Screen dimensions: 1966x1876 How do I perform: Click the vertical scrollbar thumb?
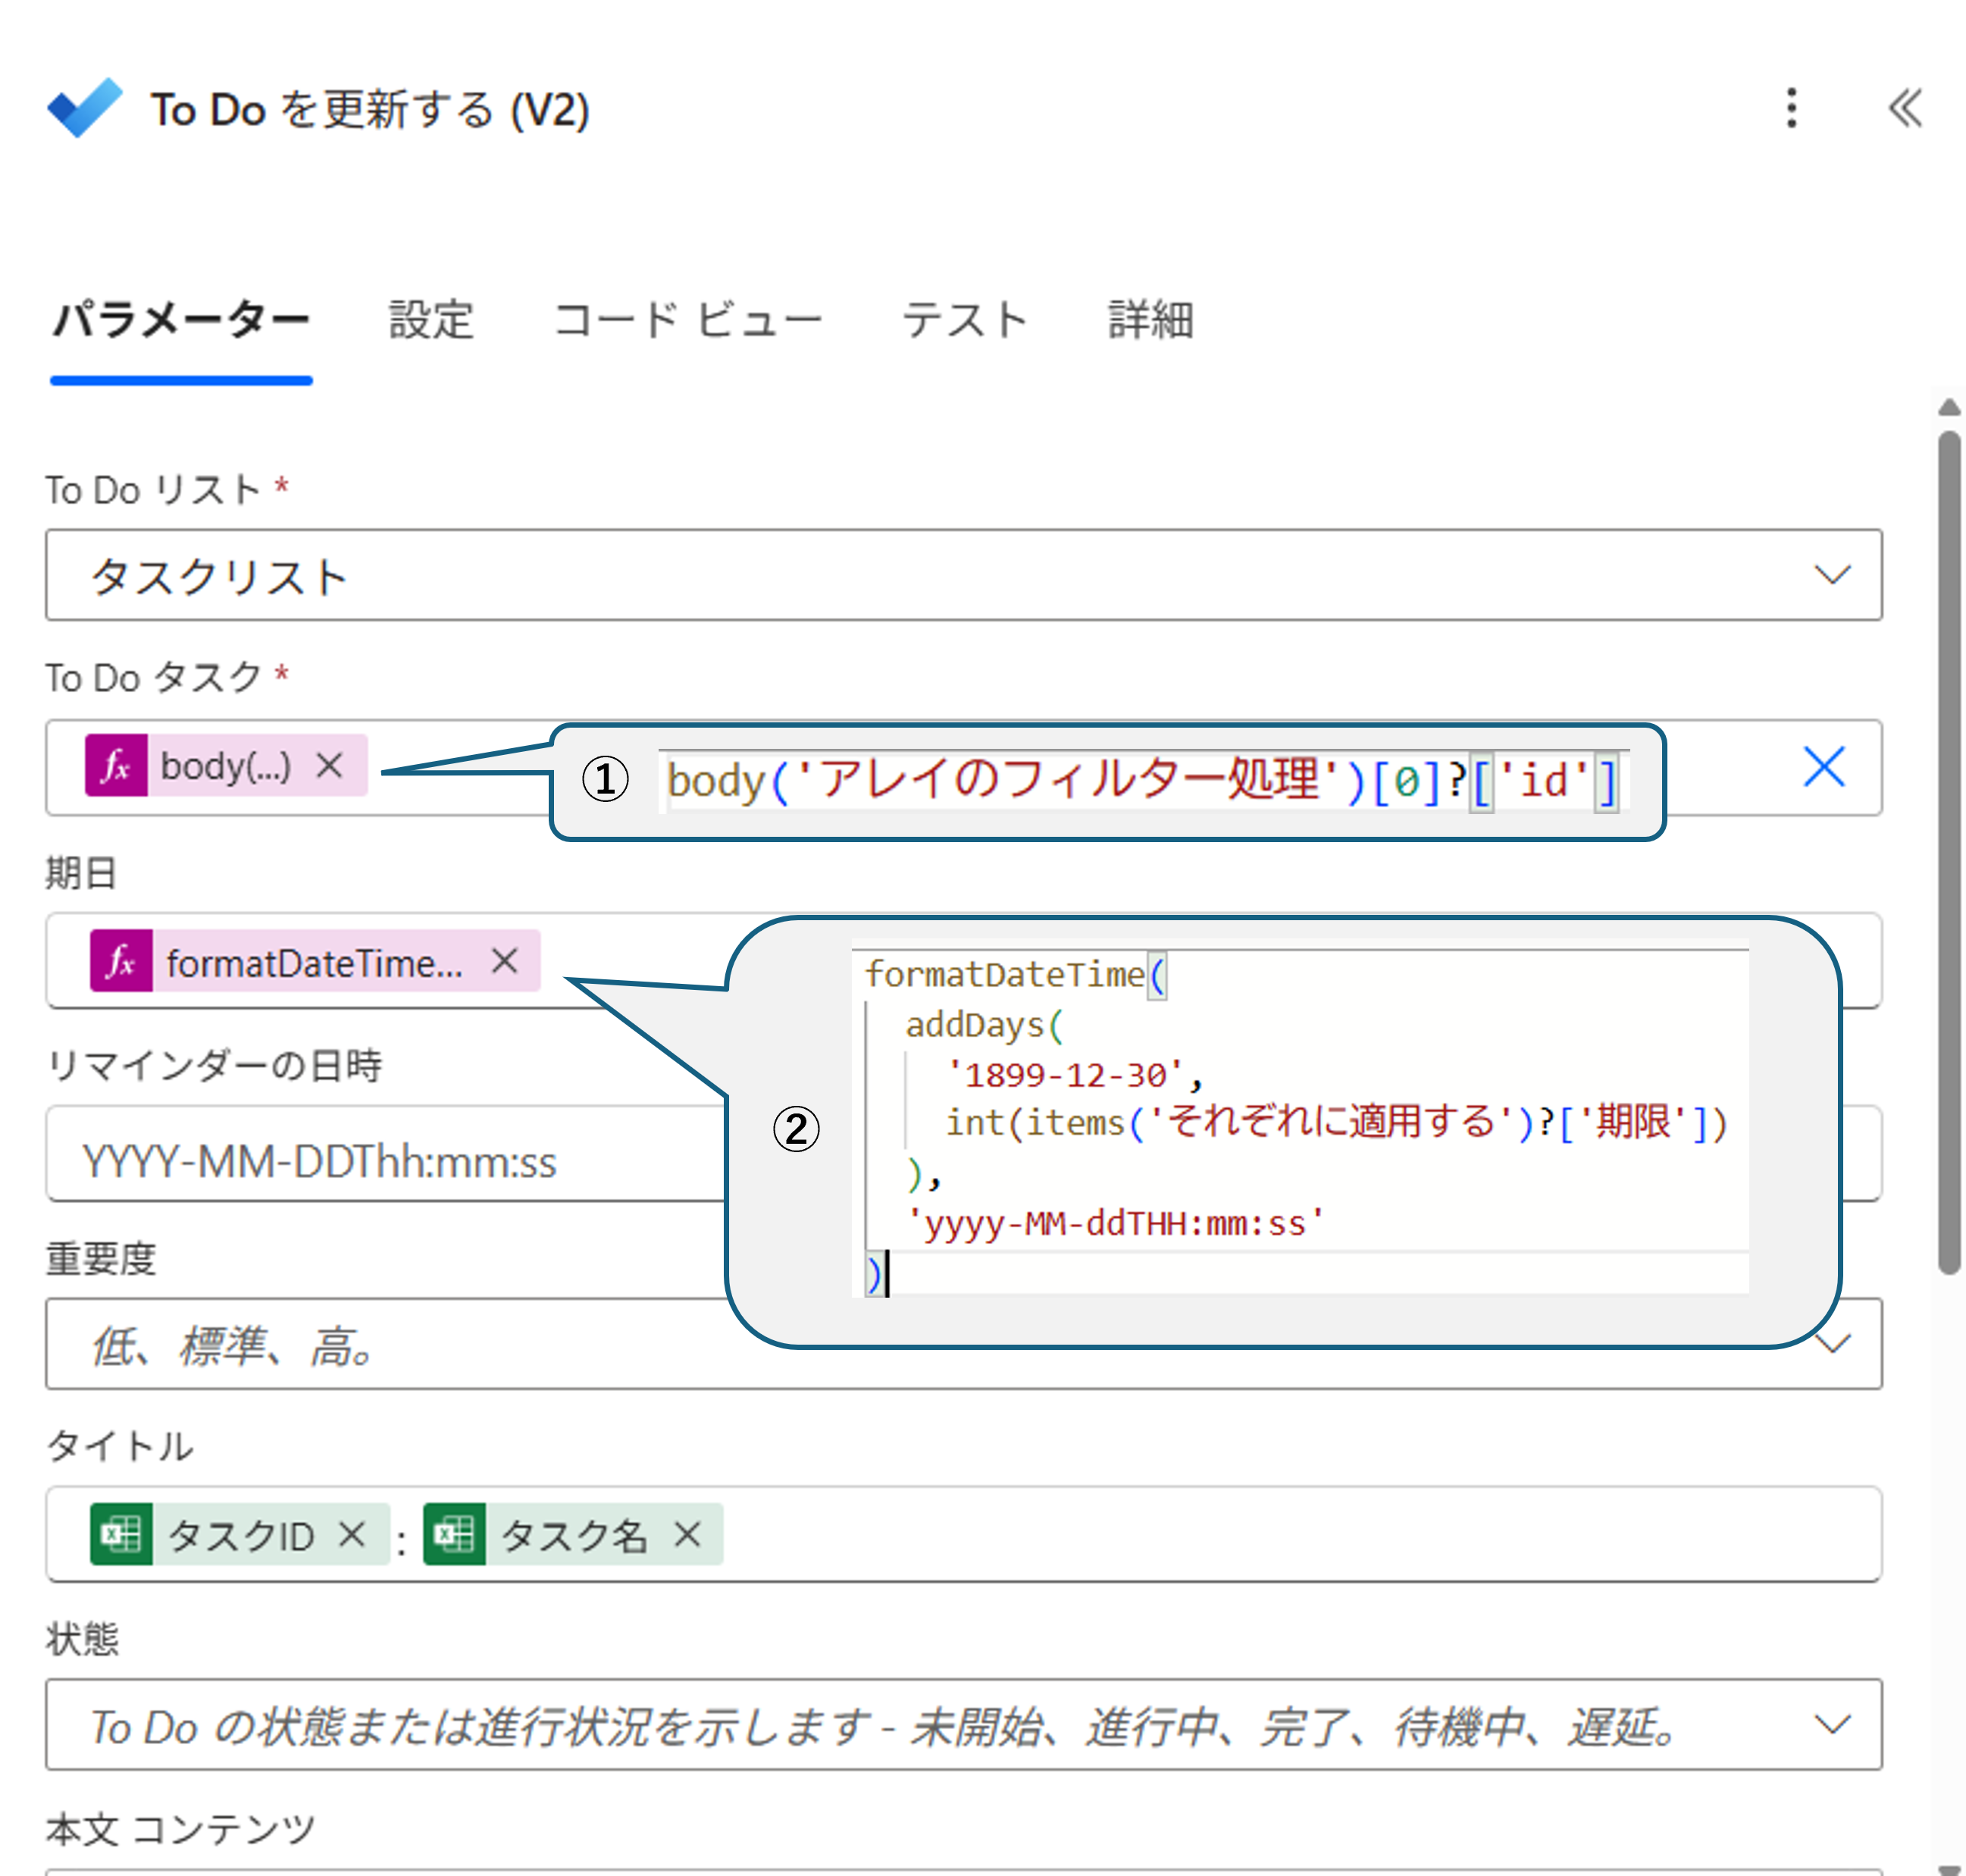(x=1949, y=853)
